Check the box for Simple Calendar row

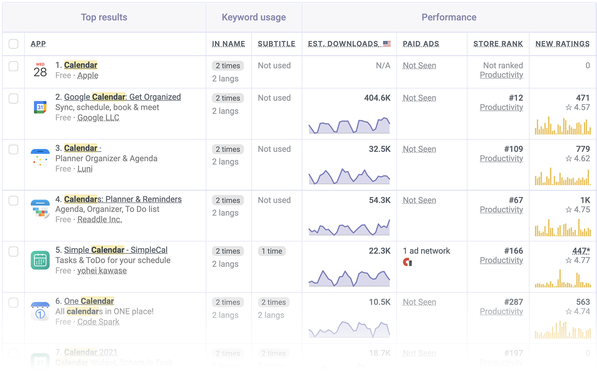14,251
